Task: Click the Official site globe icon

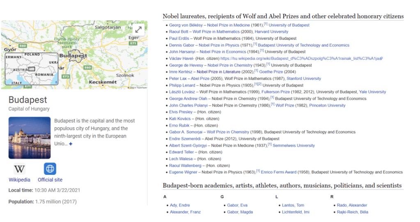Action: [50, 169]
